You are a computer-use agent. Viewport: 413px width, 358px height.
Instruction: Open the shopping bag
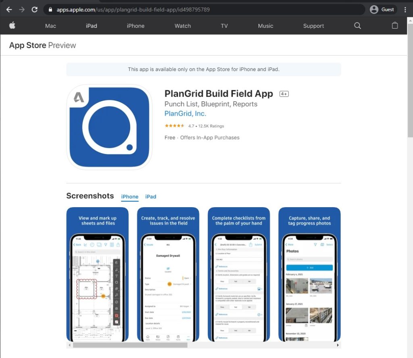[395, 25]
